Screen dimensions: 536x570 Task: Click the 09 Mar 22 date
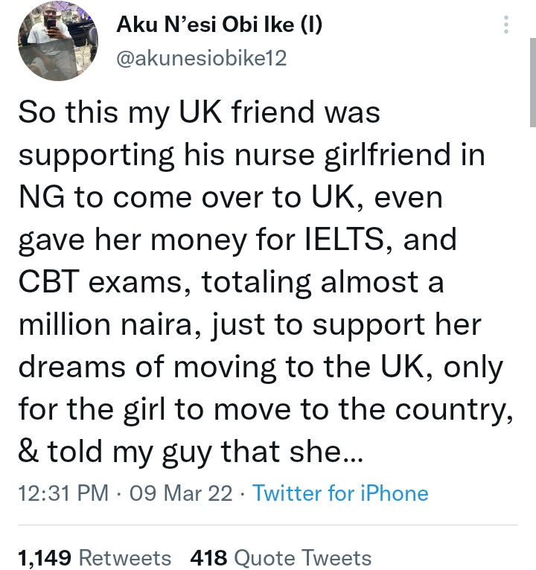(181, 493)
